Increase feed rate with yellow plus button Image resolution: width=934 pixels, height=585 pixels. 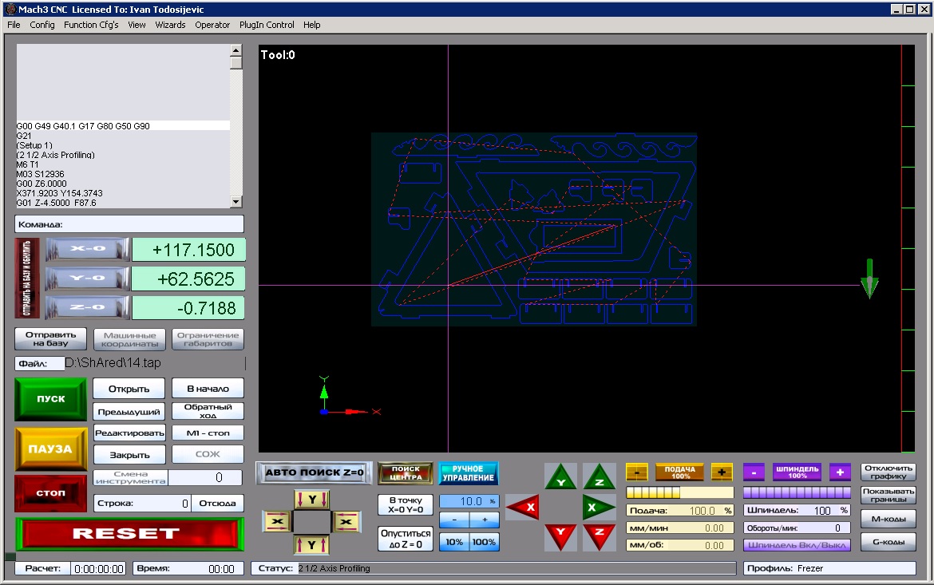[x=722, y=472]
